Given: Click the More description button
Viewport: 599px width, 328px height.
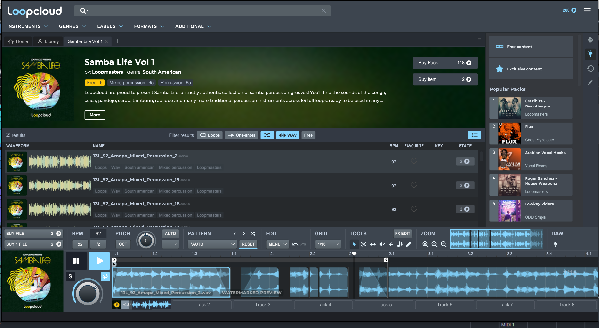Looking at the screenshot, I should (x=95, y=115).
